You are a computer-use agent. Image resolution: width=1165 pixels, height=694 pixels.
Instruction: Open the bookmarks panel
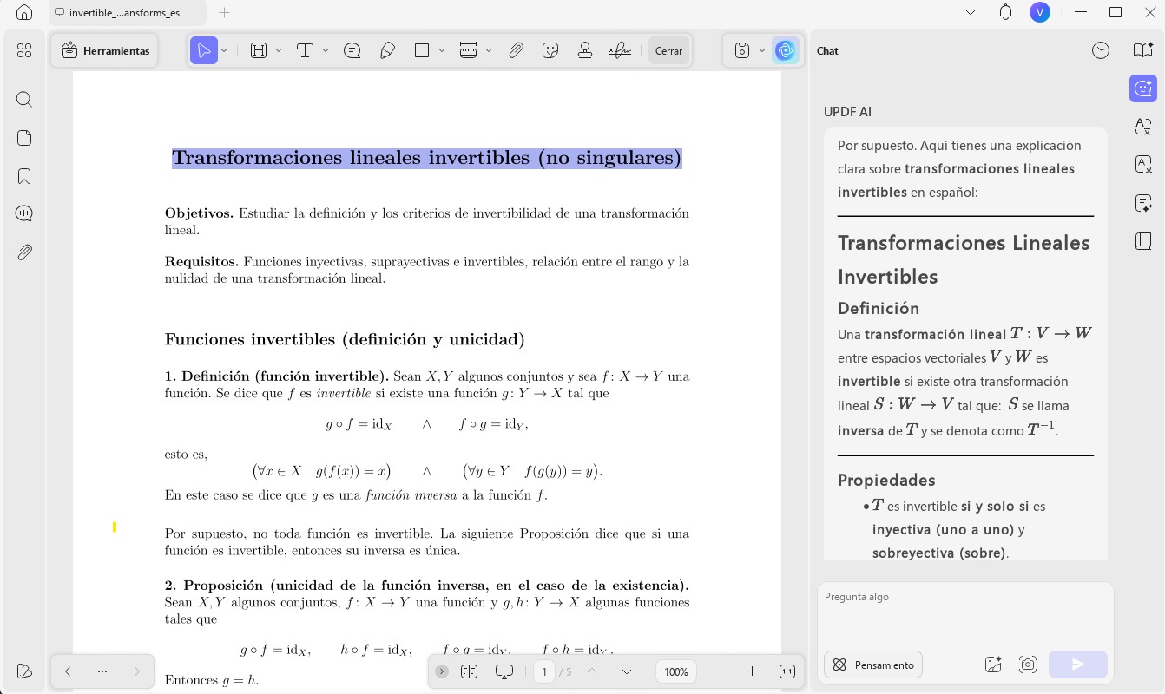pyautogui.click(x=24, y=176)
